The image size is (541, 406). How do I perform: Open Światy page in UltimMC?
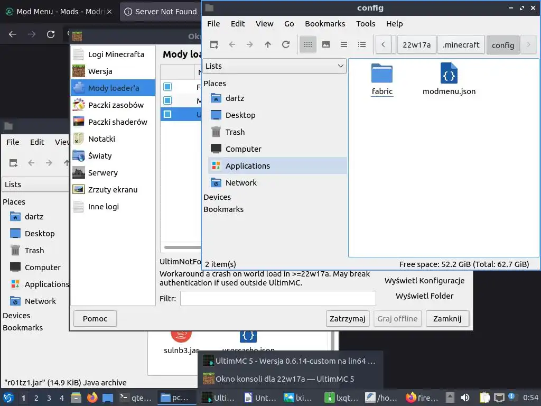click(113, 156)
